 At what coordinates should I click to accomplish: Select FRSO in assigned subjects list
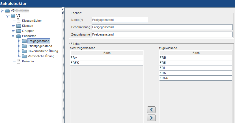(x=196, y=78)
